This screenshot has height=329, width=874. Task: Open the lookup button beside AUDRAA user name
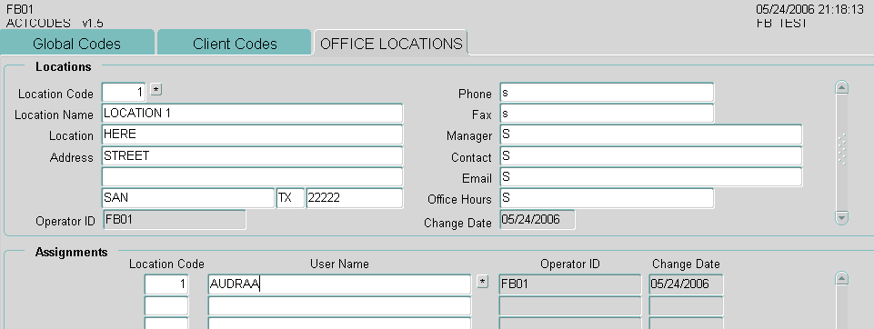483,283
